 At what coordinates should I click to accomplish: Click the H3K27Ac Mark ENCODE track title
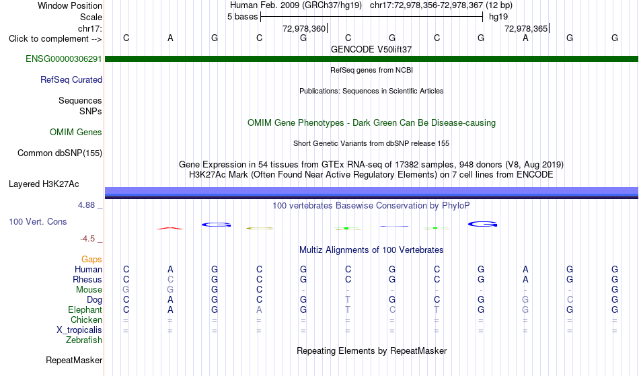[371, 175]
